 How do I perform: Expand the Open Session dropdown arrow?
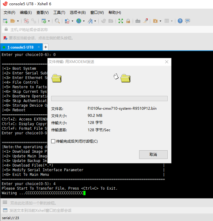coord(18,21)
